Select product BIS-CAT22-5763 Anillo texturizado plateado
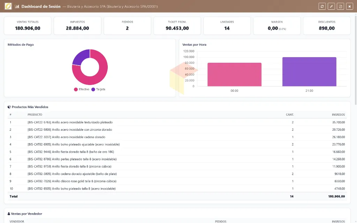The image size is (357, 223). [x=177, y=122]
